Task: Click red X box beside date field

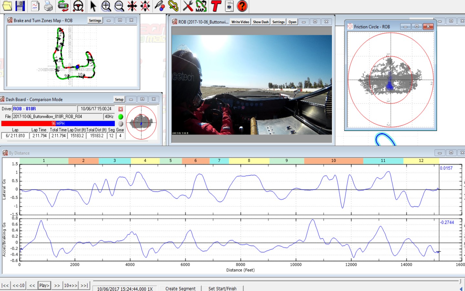Action: tap(121, 109)
